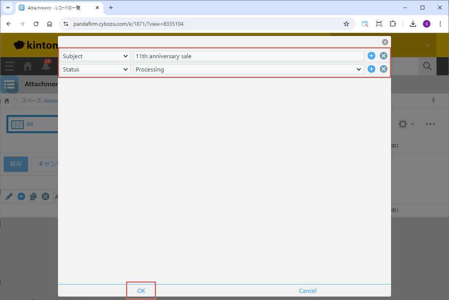Image resolution: width=449 pixels, height=300 pixels.
Task: Select the Attachment browser tab
Action: click(57, 8)
